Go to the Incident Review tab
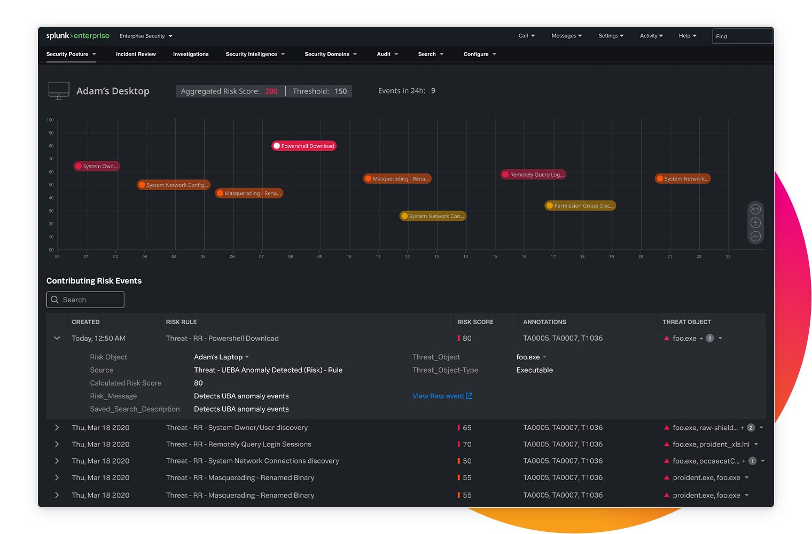Screen dimensions: 812x534 click(x=136, y=54)
